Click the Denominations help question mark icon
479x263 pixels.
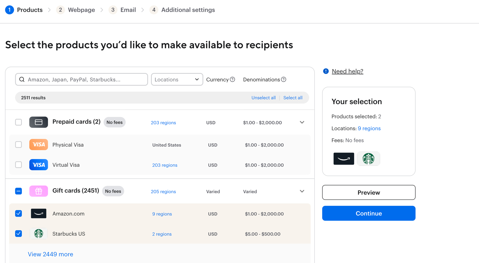pyautogui.click(x=283, y=80)
